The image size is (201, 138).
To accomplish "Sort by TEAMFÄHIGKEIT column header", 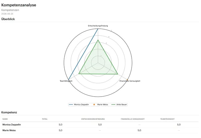I will pos(167,119).
